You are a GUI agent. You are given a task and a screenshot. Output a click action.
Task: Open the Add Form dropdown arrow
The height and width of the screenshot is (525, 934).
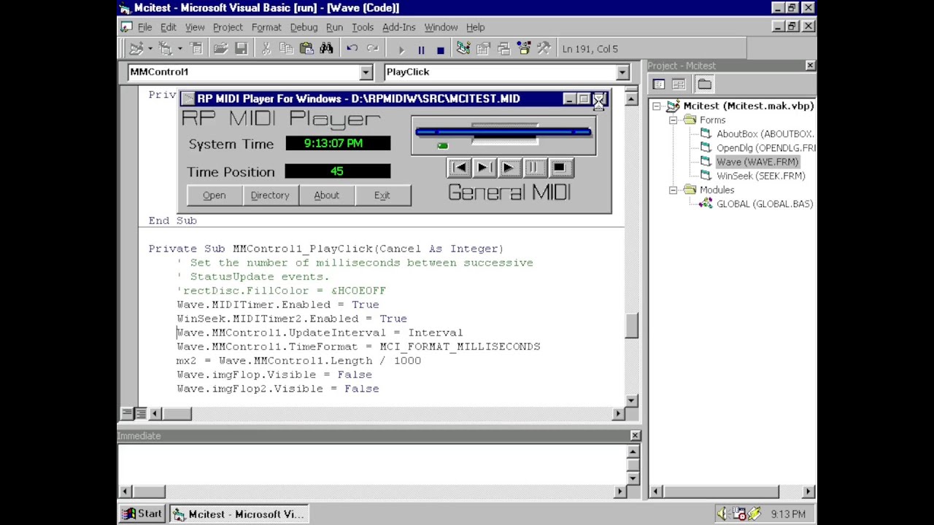(179, 49)
